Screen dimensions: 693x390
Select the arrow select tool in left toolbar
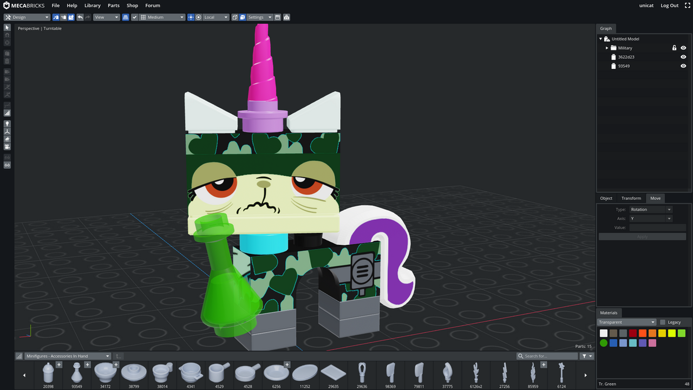click(x=7, y=27)
